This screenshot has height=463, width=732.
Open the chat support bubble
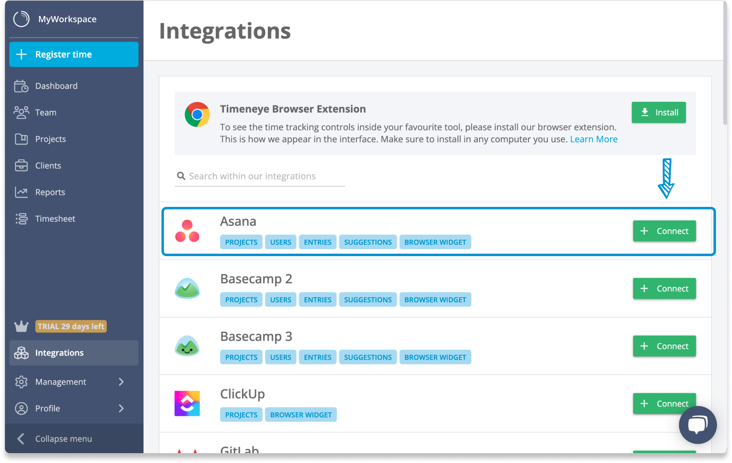pos(698,425)
